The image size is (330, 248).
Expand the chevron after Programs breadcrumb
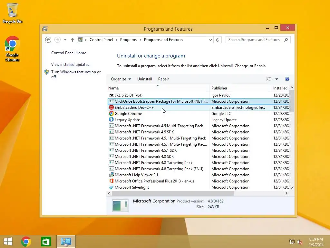click(140, 40)
